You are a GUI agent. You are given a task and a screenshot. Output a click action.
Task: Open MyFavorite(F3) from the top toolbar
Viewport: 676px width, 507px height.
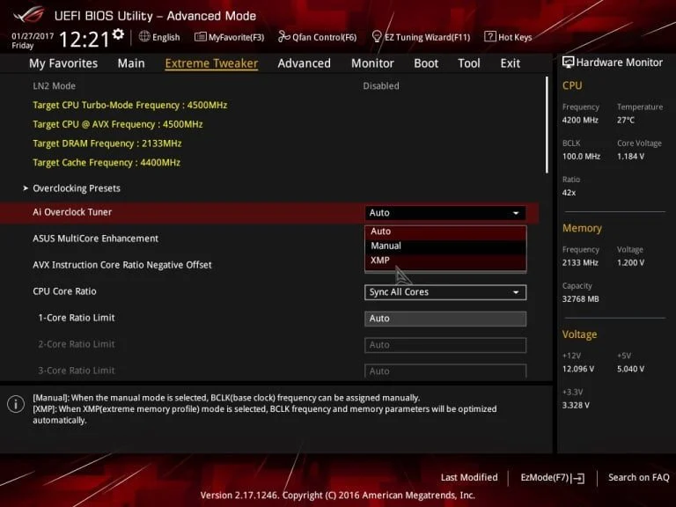click(230, 37)
